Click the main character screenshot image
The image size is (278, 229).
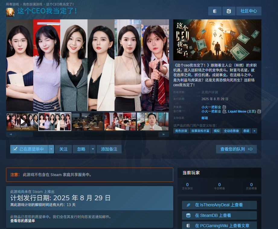88,65
